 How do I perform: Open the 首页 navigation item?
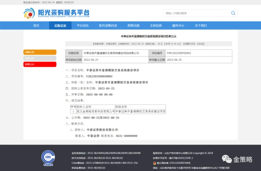click(x=36, y=26)
